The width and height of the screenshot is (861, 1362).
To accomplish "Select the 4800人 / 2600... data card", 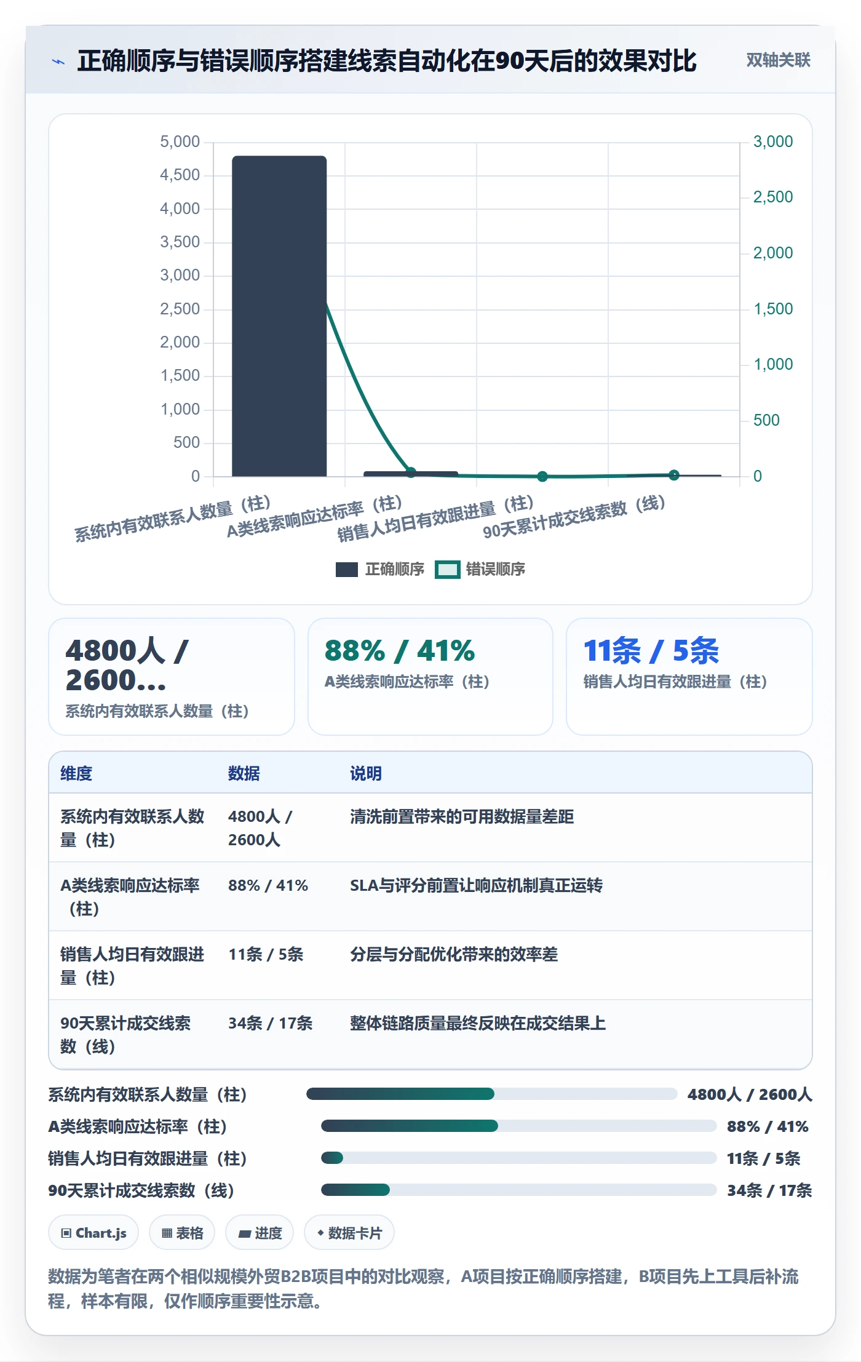I will coord(172,677).
